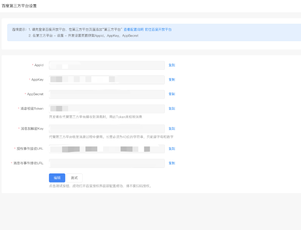
Task: Click the 消息与事件接收URL input field
Action: click(107, 163)
